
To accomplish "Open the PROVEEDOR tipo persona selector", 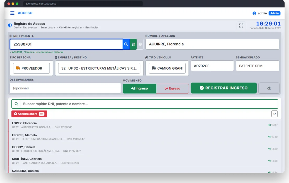I will click(31, 68).
